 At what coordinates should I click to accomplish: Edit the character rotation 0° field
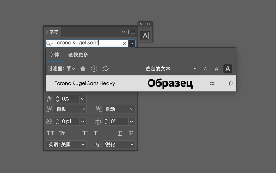point(119,122)
